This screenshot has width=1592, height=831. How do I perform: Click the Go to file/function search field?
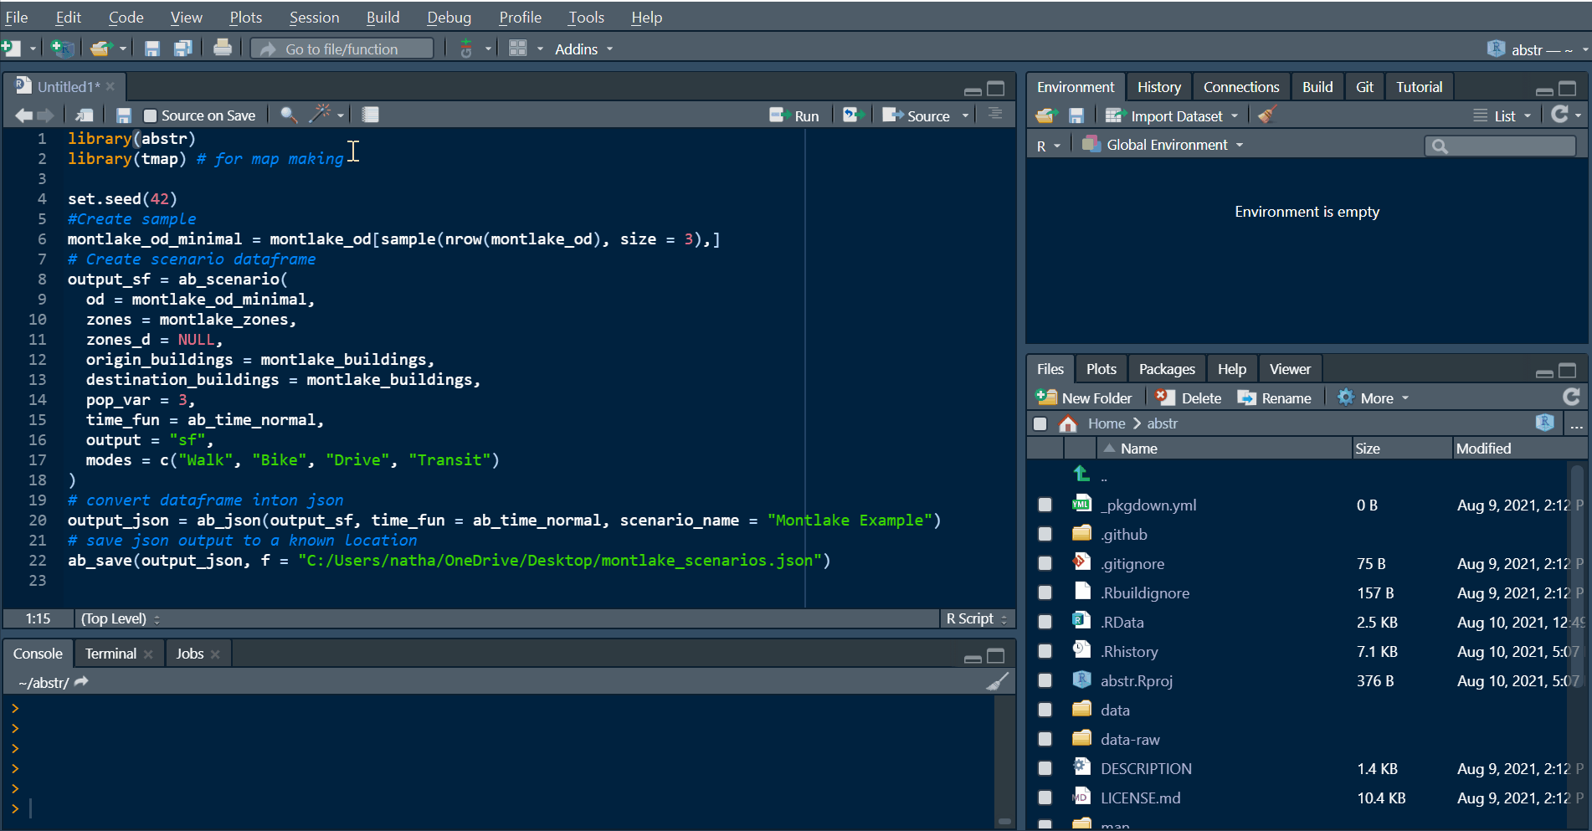(x=342, y=49)
